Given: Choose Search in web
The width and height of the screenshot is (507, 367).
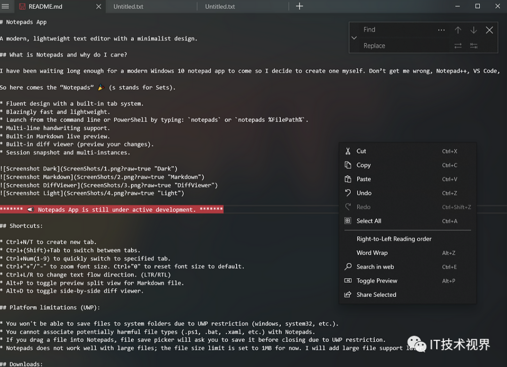Looking at the screenshot, I should point(407,267).
